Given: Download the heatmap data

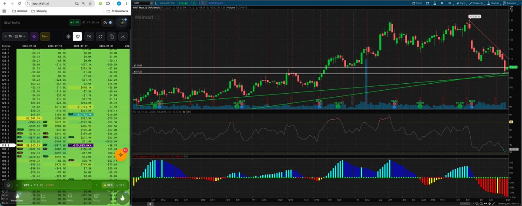Looking at the screenshot, I should (x=123, y=36).
